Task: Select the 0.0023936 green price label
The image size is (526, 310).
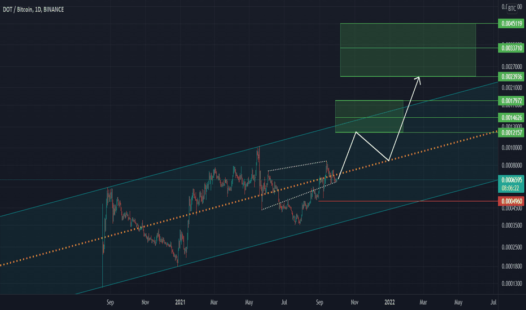Action: point(511,77)
